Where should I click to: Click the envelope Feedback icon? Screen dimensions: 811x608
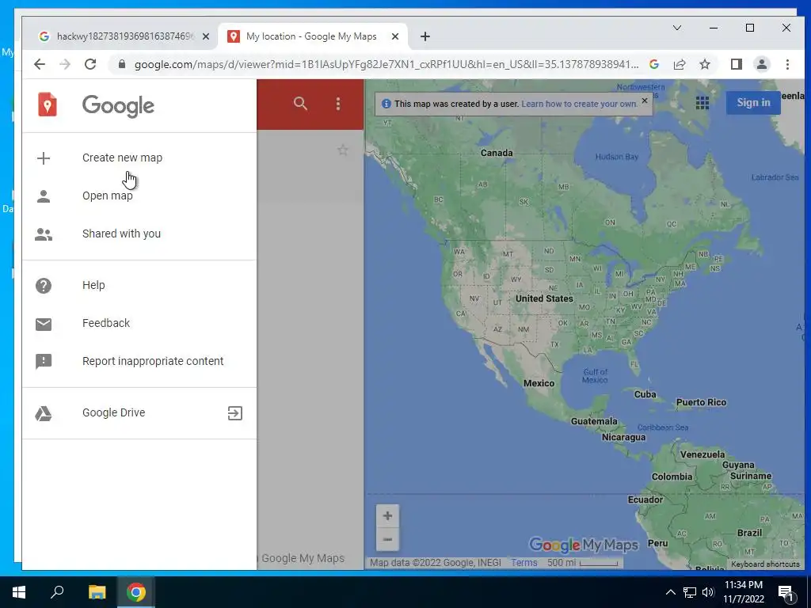[44, 324]
